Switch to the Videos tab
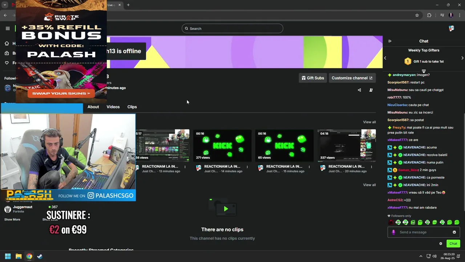The height and width of the screenshot is (262, 465). click(x=113, y=107)
